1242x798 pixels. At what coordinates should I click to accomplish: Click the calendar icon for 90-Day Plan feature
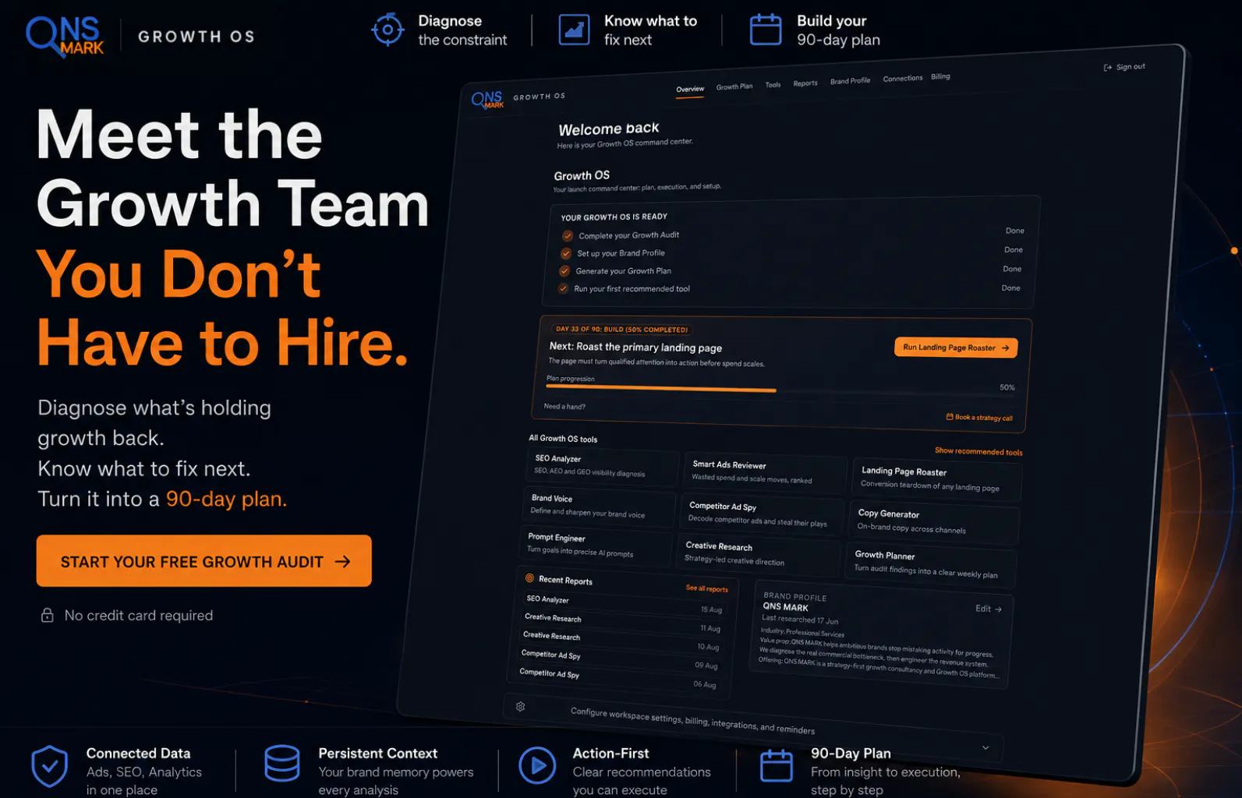(777, 765)
